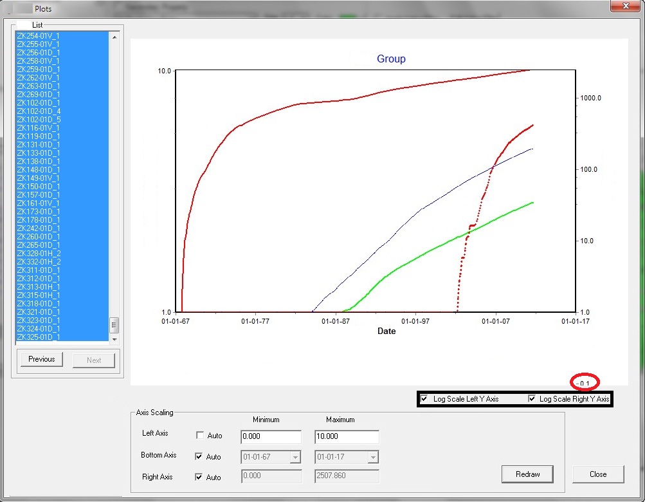Select ZK256-01D_1 in the list

[x=62, y=52]
